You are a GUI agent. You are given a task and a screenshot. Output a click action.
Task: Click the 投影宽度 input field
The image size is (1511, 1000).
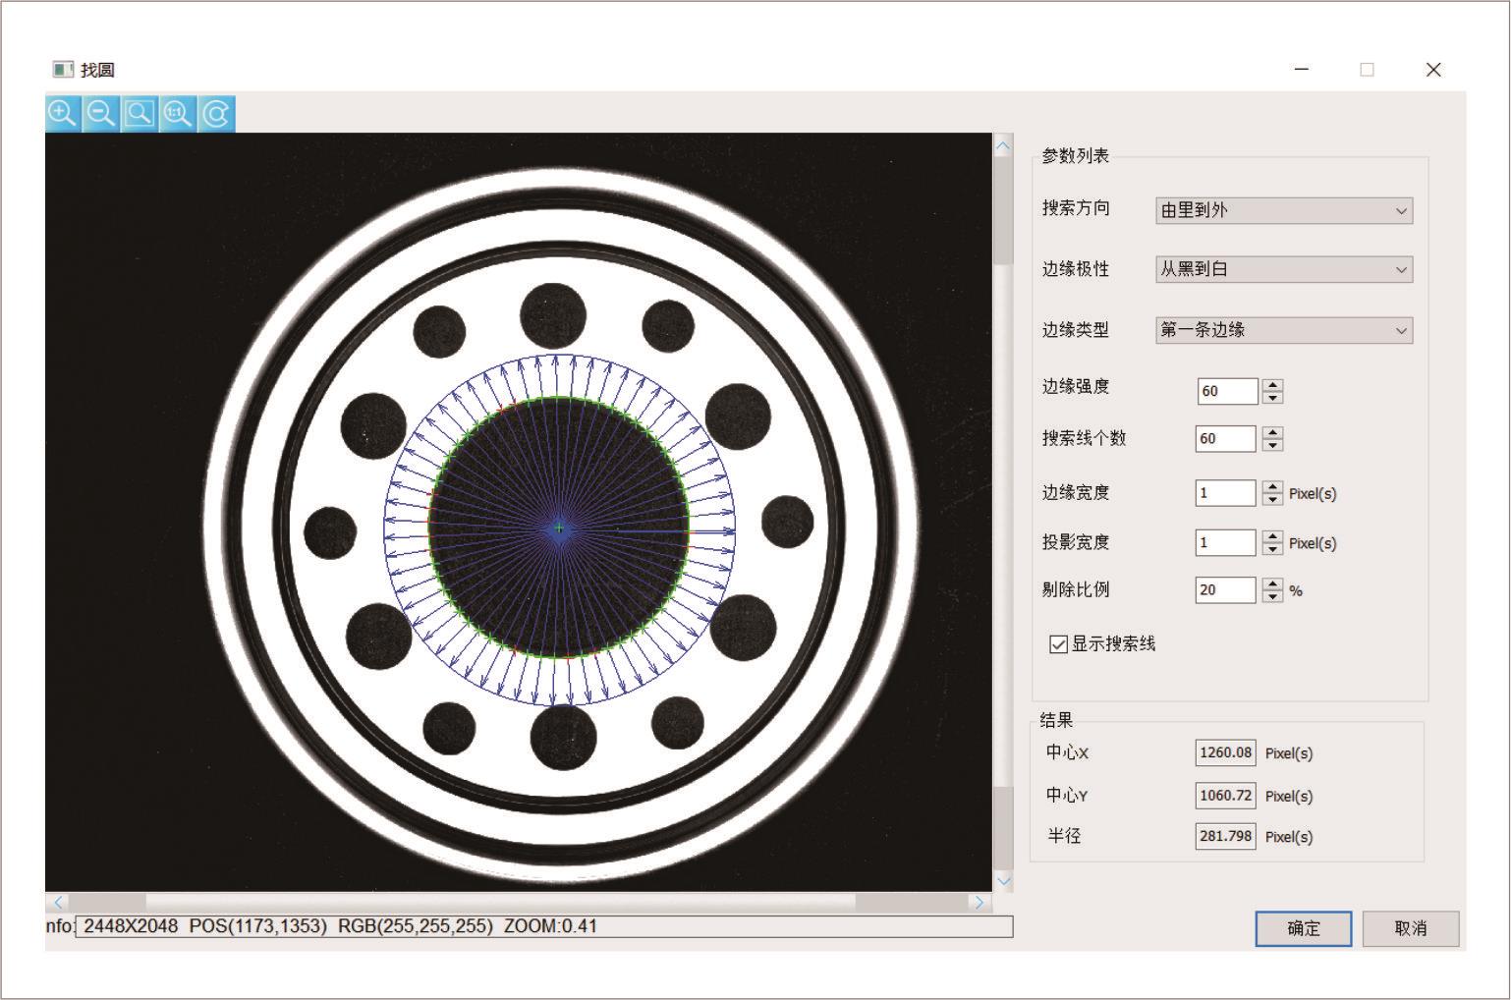tap(1225, 542)
